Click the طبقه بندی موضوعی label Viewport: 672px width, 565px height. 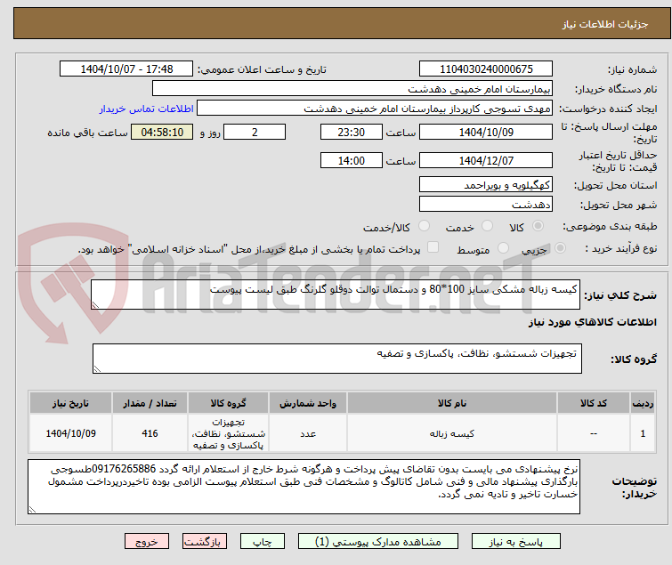click(610, 226)
